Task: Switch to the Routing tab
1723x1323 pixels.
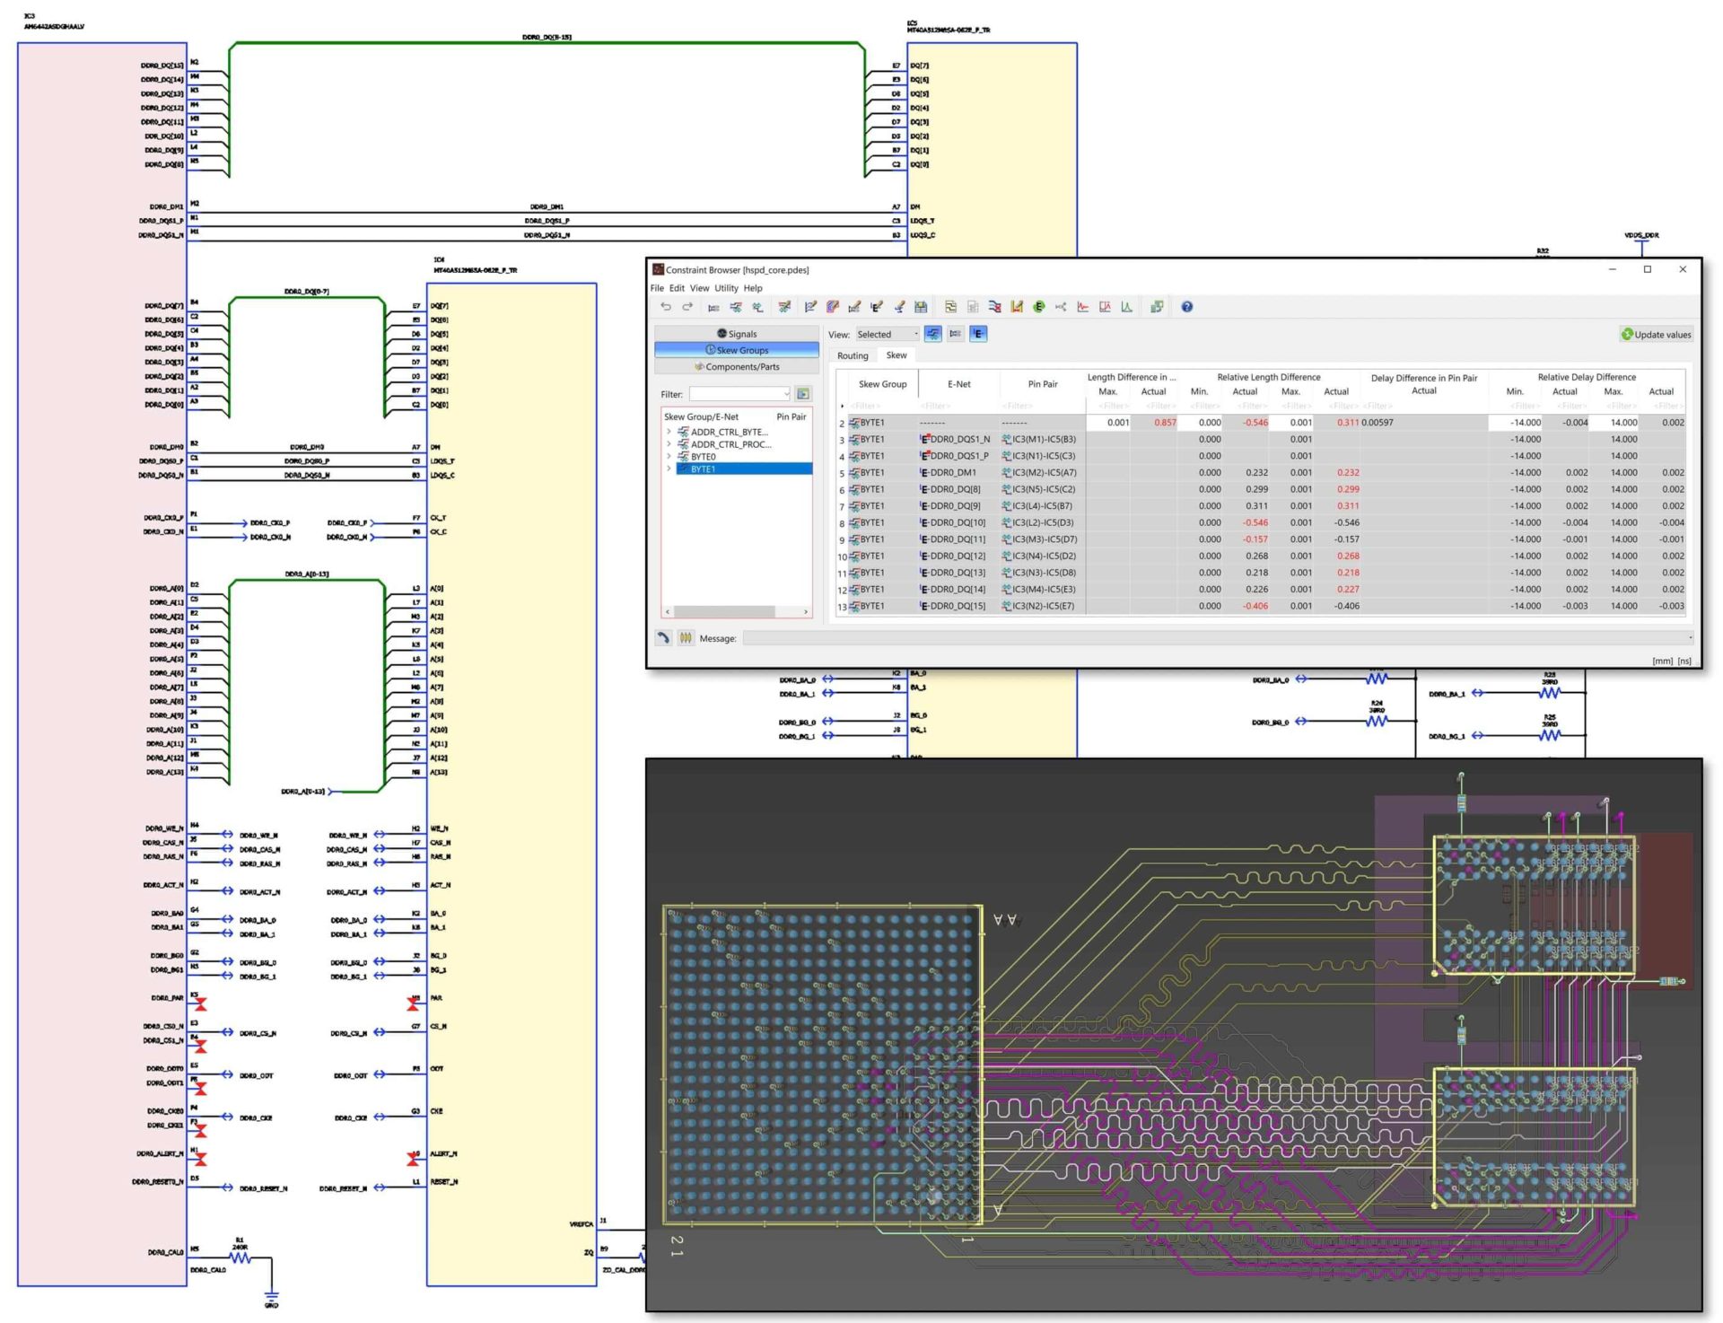Action: click(853, 355)
